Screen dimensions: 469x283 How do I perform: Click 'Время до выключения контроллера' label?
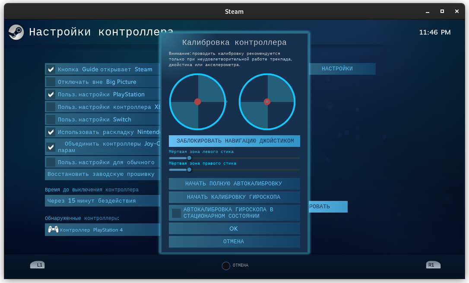click(x=92, y=190)
